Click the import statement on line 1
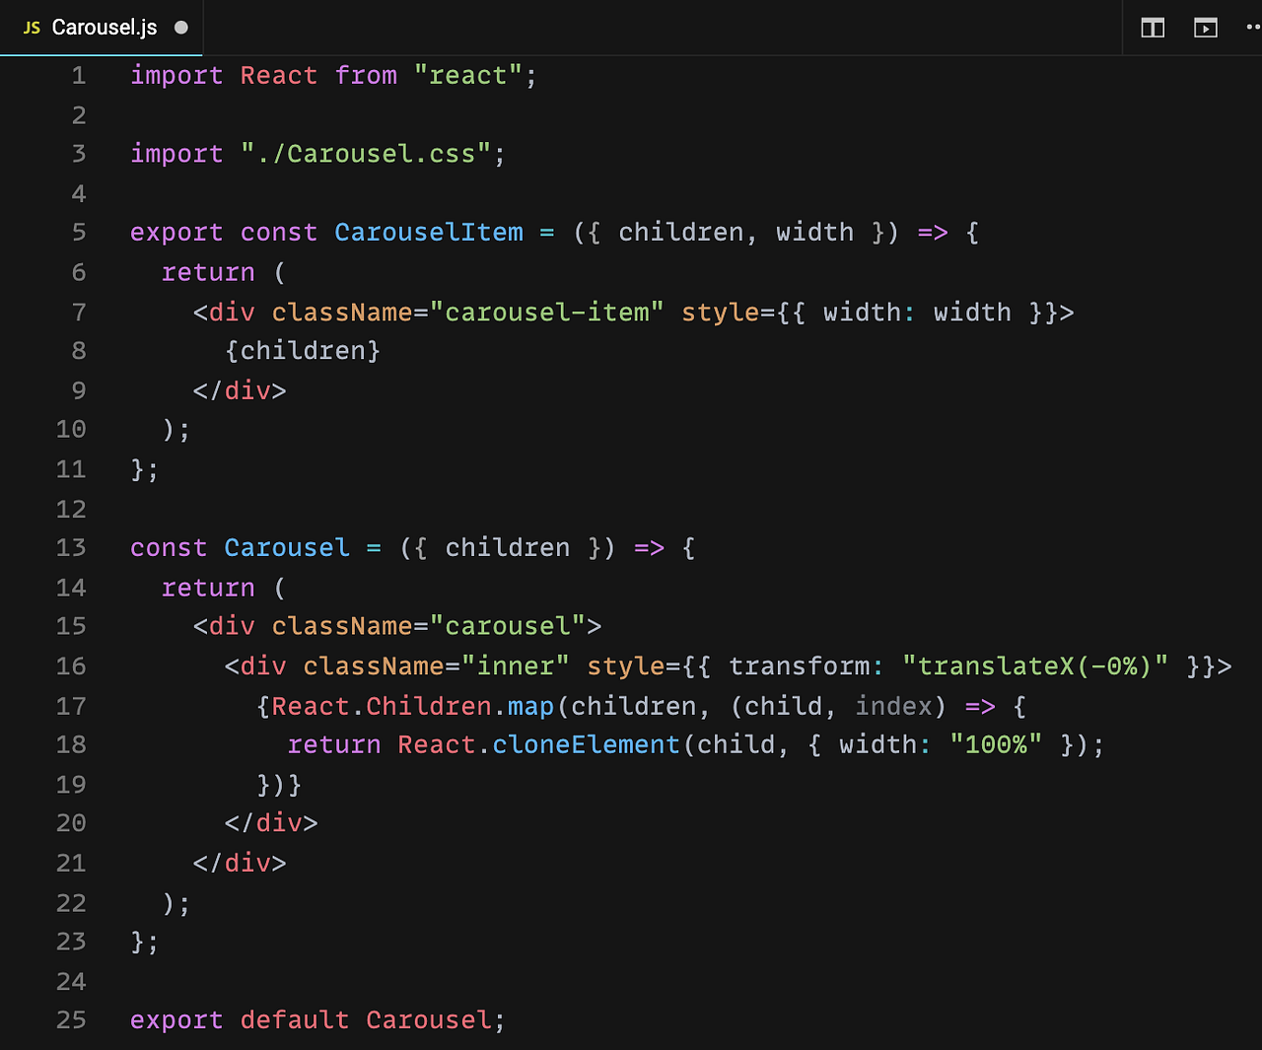This screenshot has height=1050, width=1262. point(176,75)
